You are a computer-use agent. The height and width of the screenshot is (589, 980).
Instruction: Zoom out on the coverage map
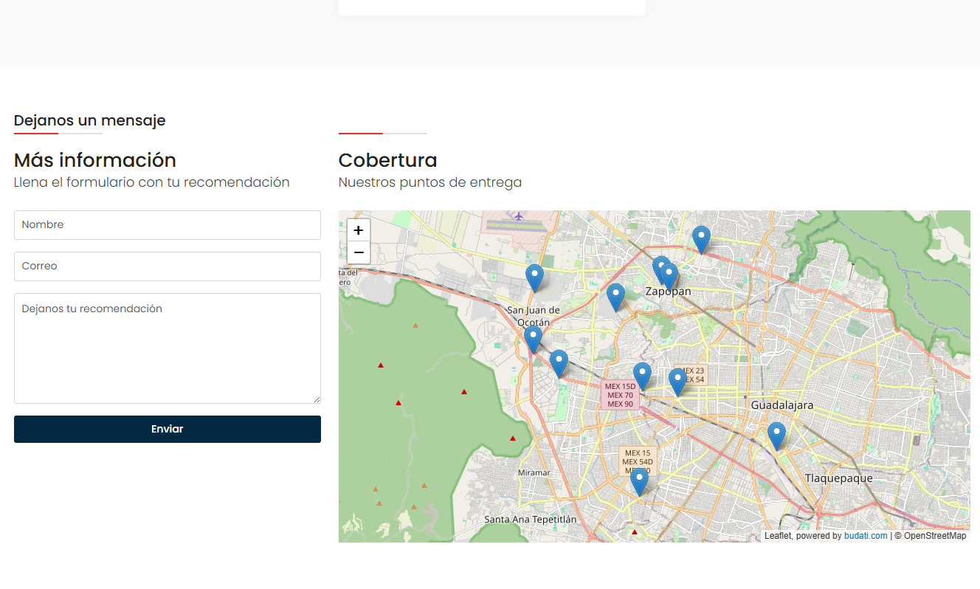359,252
